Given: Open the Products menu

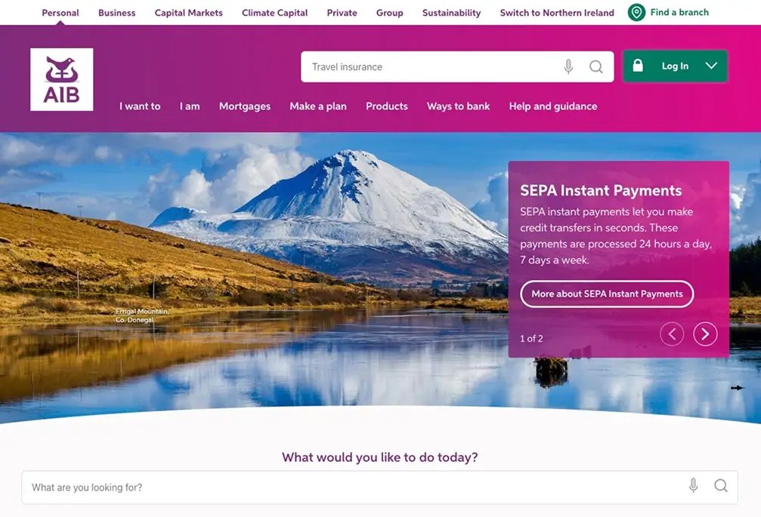Looking at the screenshot, I should [x=387, y=106].
